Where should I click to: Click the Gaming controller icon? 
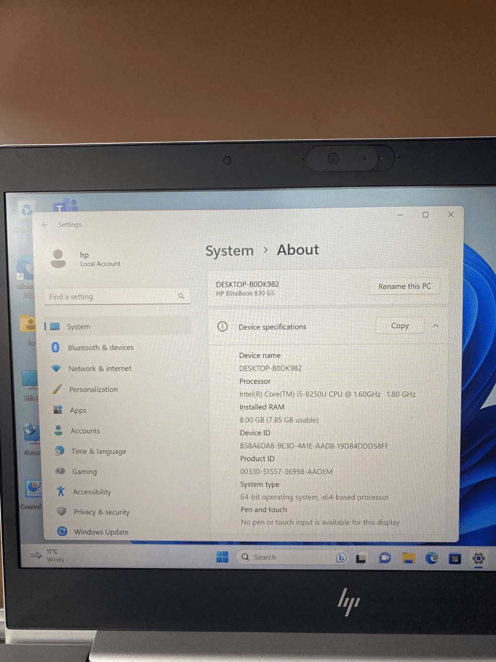tap(60, 471)
